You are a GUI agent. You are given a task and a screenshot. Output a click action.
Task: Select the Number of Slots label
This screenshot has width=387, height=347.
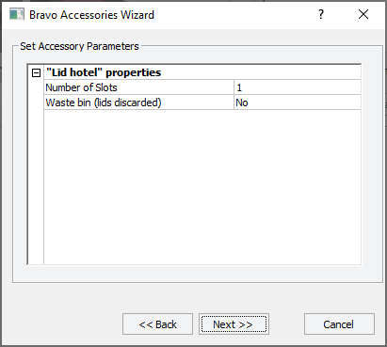click(82, 87)
